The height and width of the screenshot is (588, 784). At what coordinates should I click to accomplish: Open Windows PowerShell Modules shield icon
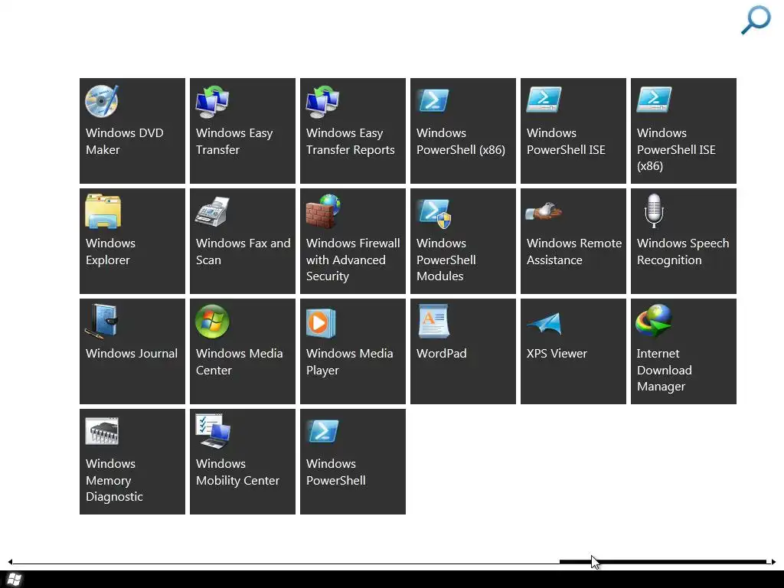tap(435, 214)
